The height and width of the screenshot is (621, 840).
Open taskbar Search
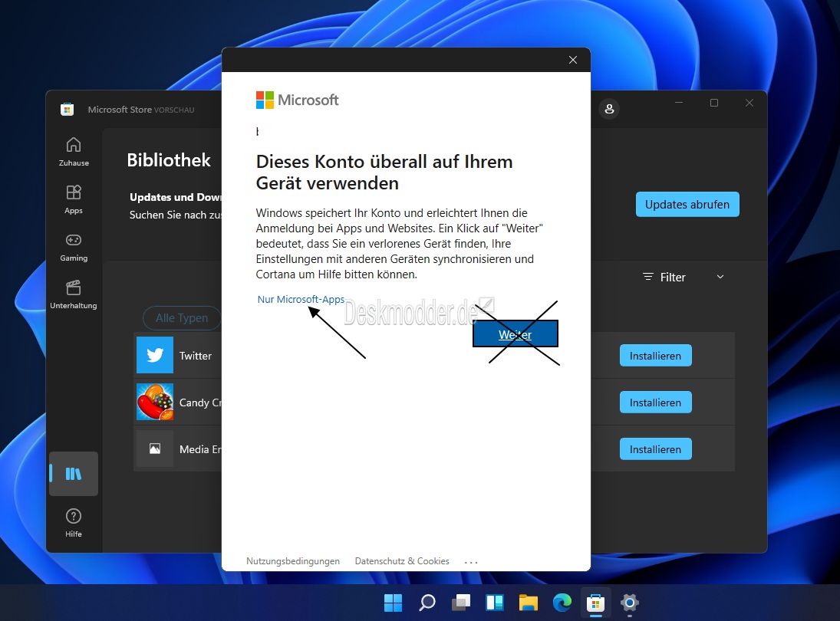pyautogui.click(x=427, y=603)
